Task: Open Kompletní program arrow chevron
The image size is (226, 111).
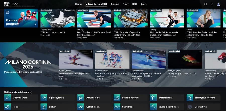Action: (35, 24)
